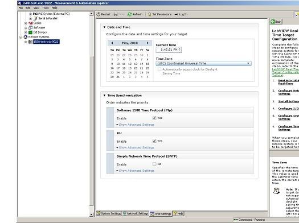Open the Boot into LabVIEW Real-Time link
The height and width of the screenshot is (223, 299).
289,82
